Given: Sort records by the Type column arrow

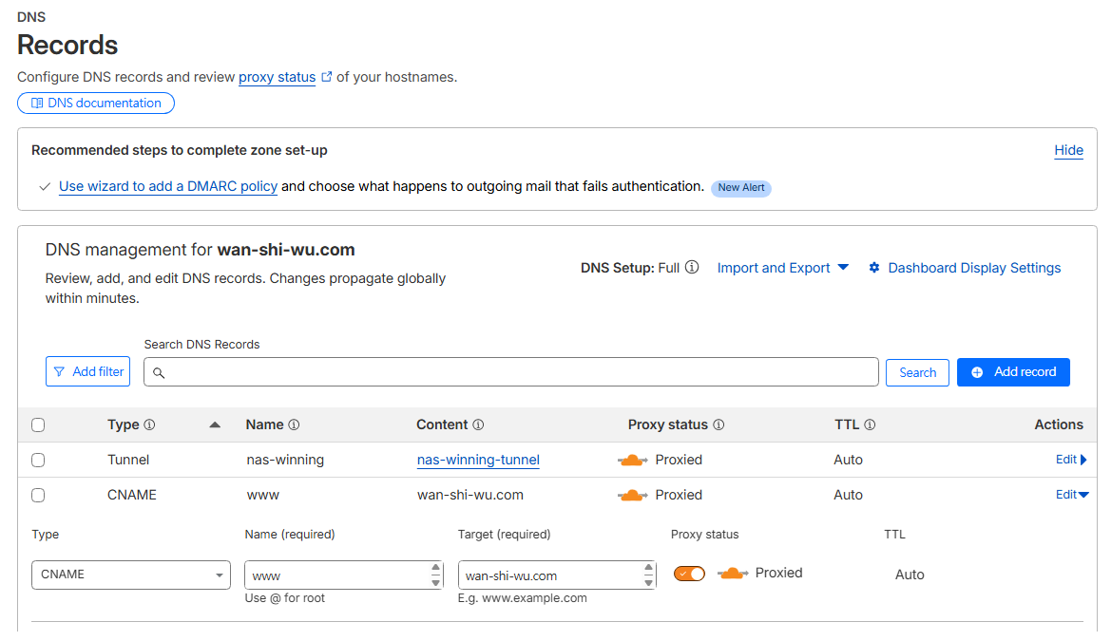Looking at the screenshot, I should coord(215,425).
